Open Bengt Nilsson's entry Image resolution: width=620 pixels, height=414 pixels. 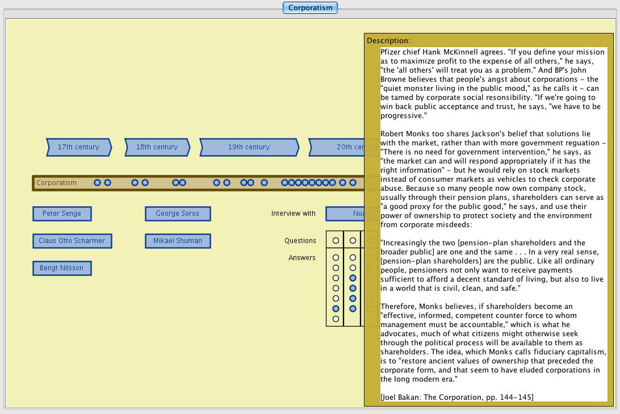coord(62,268)
